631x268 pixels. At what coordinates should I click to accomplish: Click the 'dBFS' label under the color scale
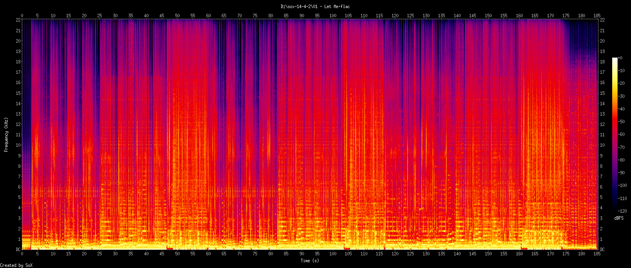point(619,218)
